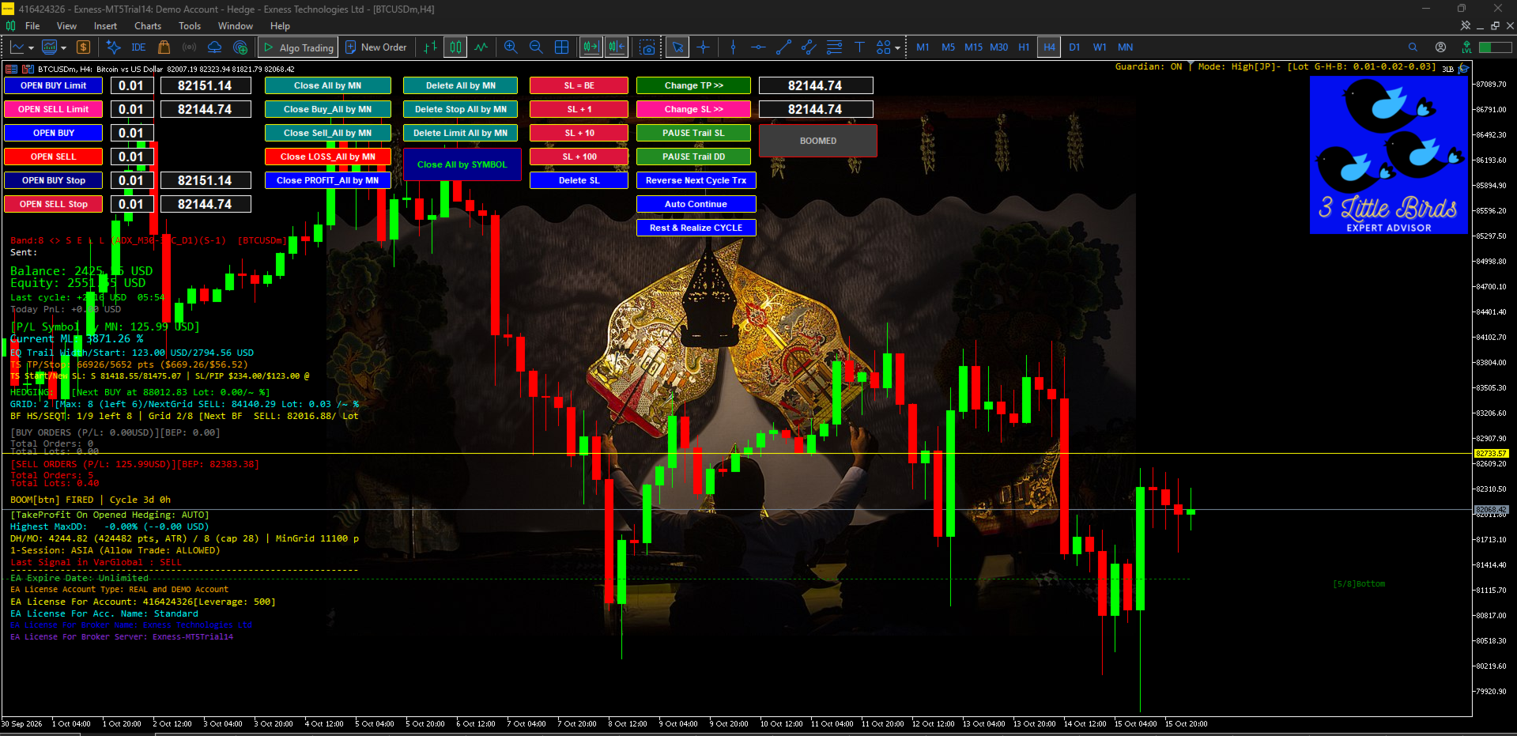Switch to the M15 timeframe
This screenshot has width=1517, height=736.
pos(973,47)
